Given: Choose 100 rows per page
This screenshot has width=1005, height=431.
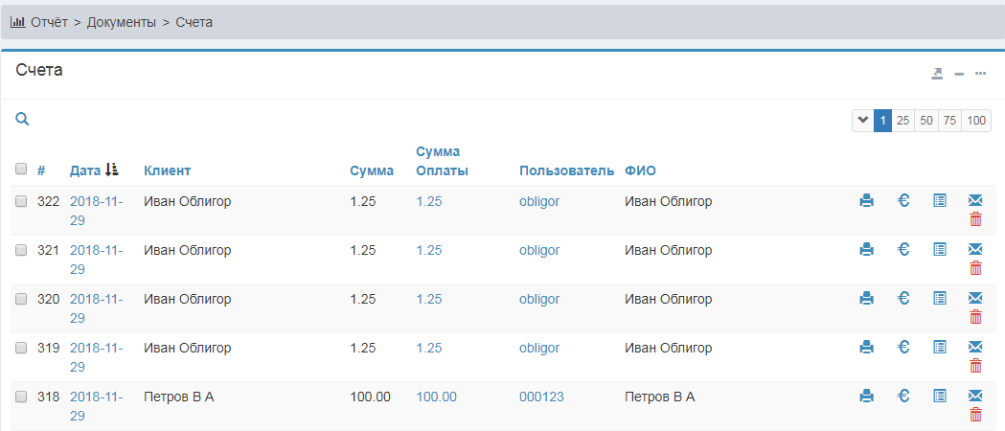Looking at the screenshot, I should [976, 121].
